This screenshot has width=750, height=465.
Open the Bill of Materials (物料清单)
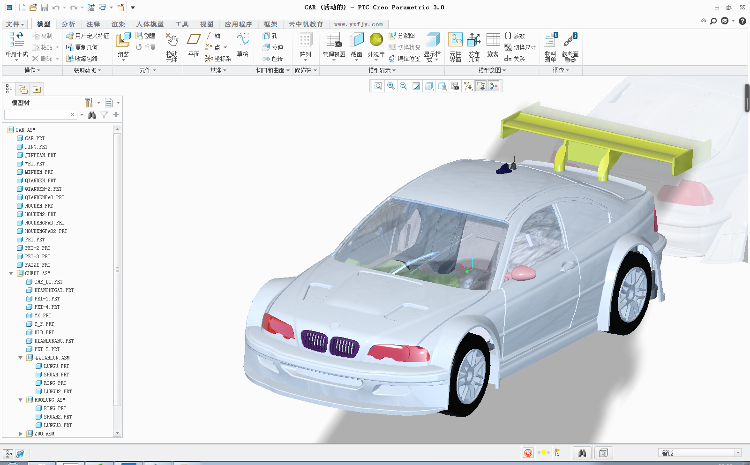coord(550,40)
